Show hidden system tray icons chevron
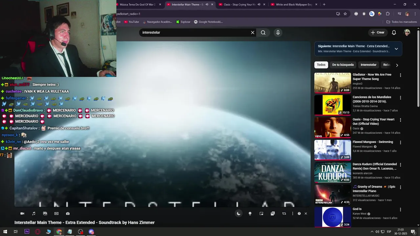This screenshot has height=236, width=420. [372, 232]
